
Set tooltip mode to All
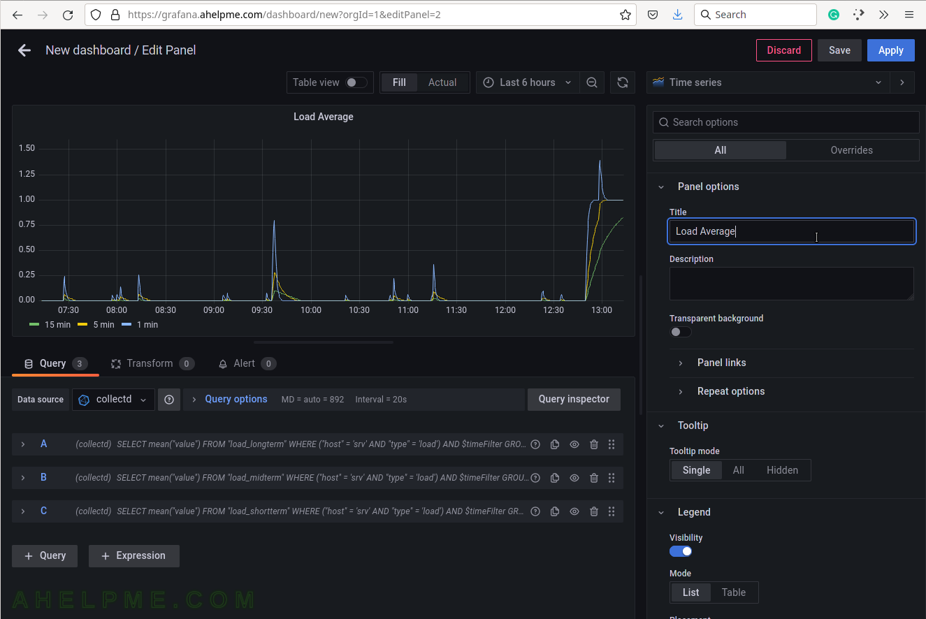coord(738,470)
